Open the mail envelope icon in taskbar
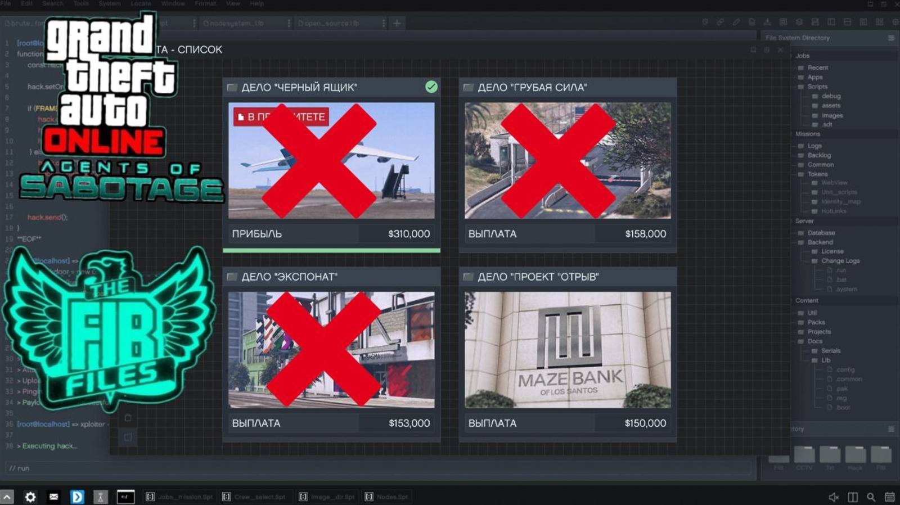 (53, 497)
